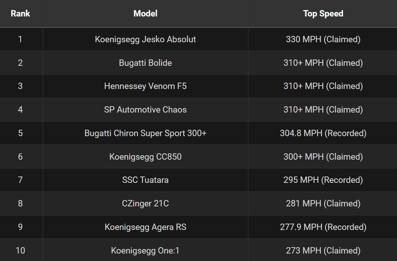Click the Top Speed column header
The image size is (397, 261).
tap(323, 14)
